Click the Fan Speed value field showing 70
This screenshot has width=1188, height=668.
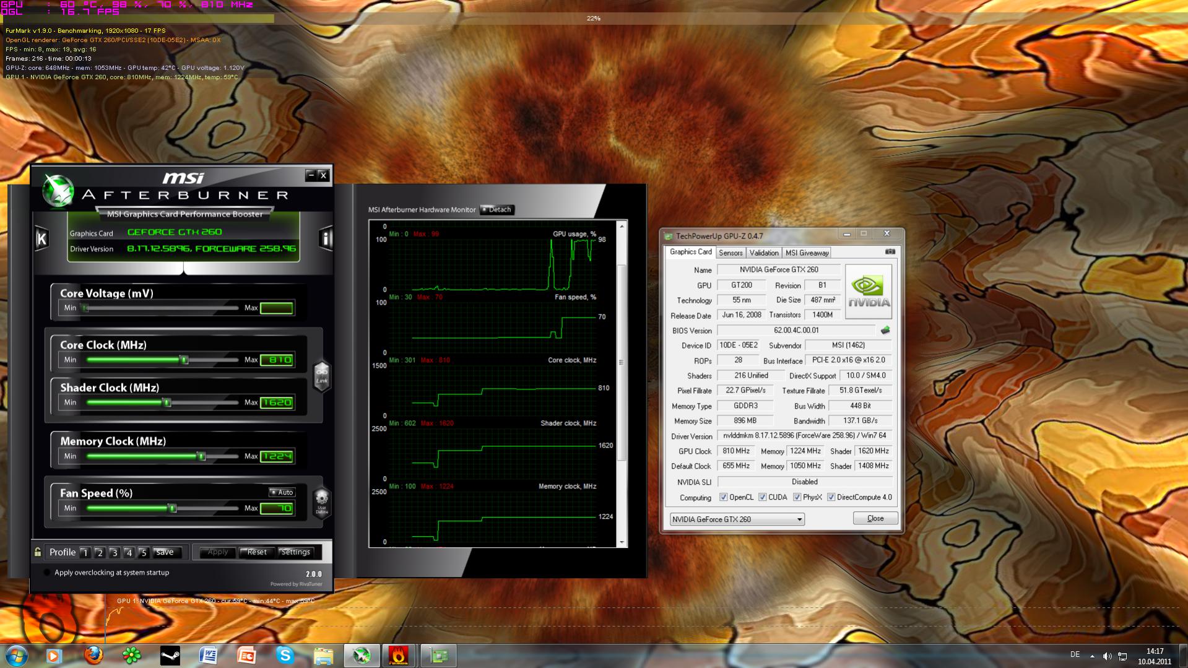pyautogui.click(x=277, y=508)
